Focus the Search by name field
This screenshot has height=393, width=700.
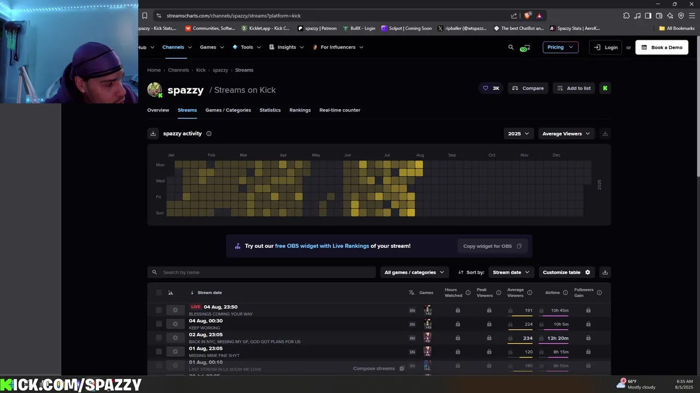(x=261, y=272)
